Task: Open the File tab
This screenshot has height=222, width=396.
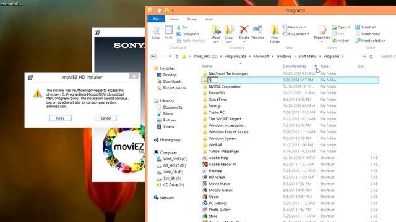Action: point(156,19)
